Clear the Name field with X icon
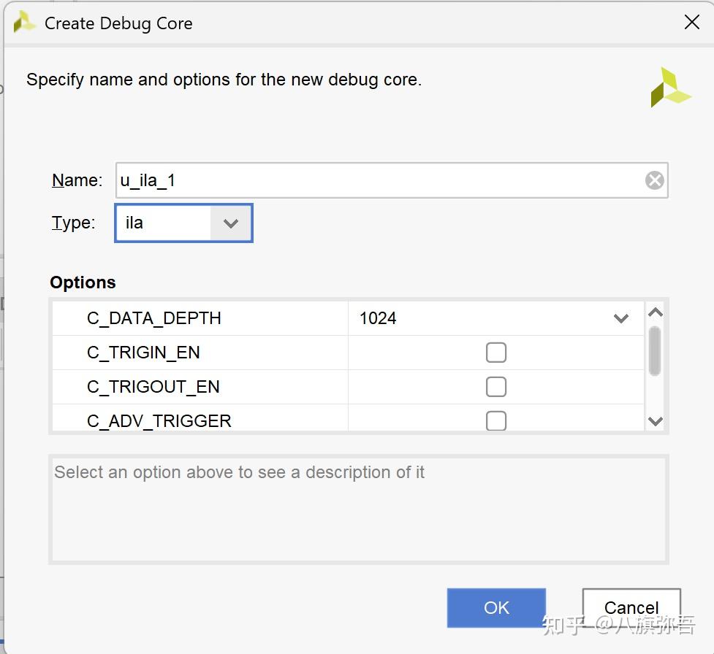The image size is (714, 654). pos(655,180)
